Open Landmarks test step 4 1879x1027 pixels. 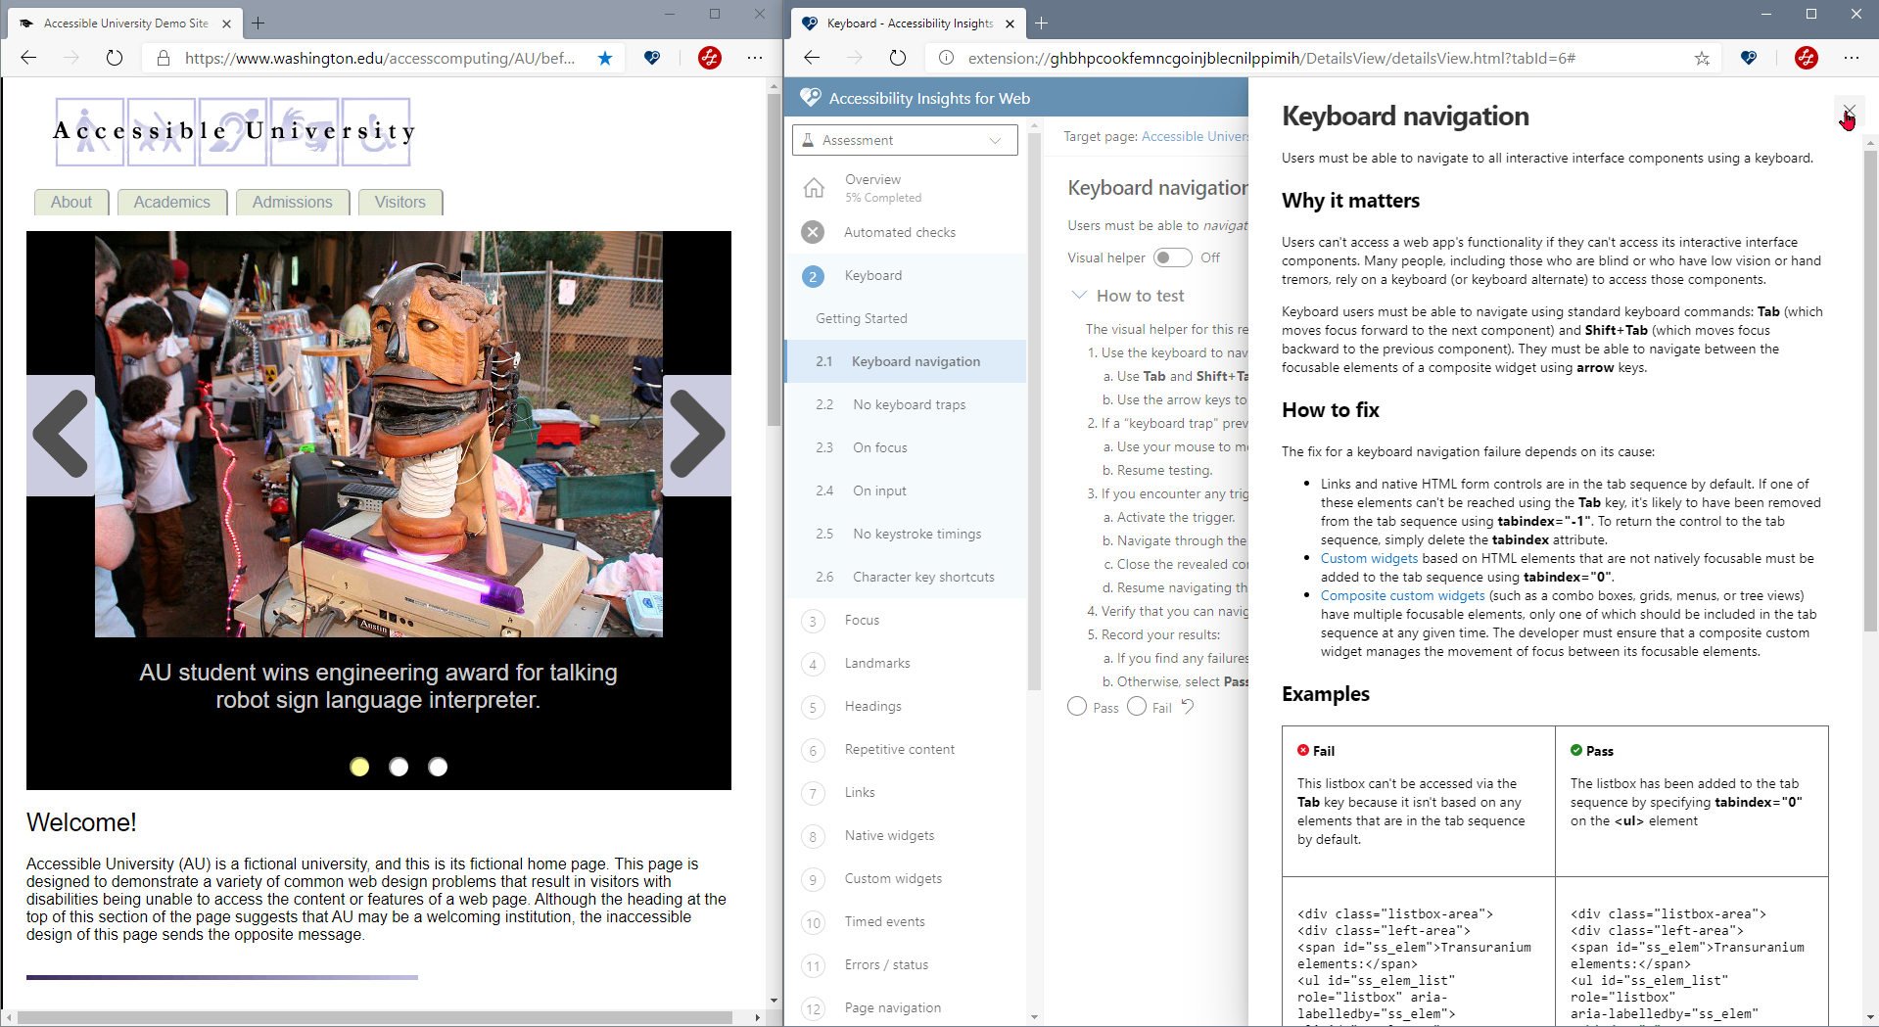coord(877,663)
